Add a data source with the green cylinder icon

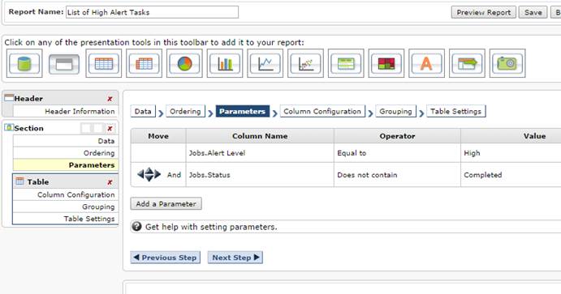coord(24,63)
